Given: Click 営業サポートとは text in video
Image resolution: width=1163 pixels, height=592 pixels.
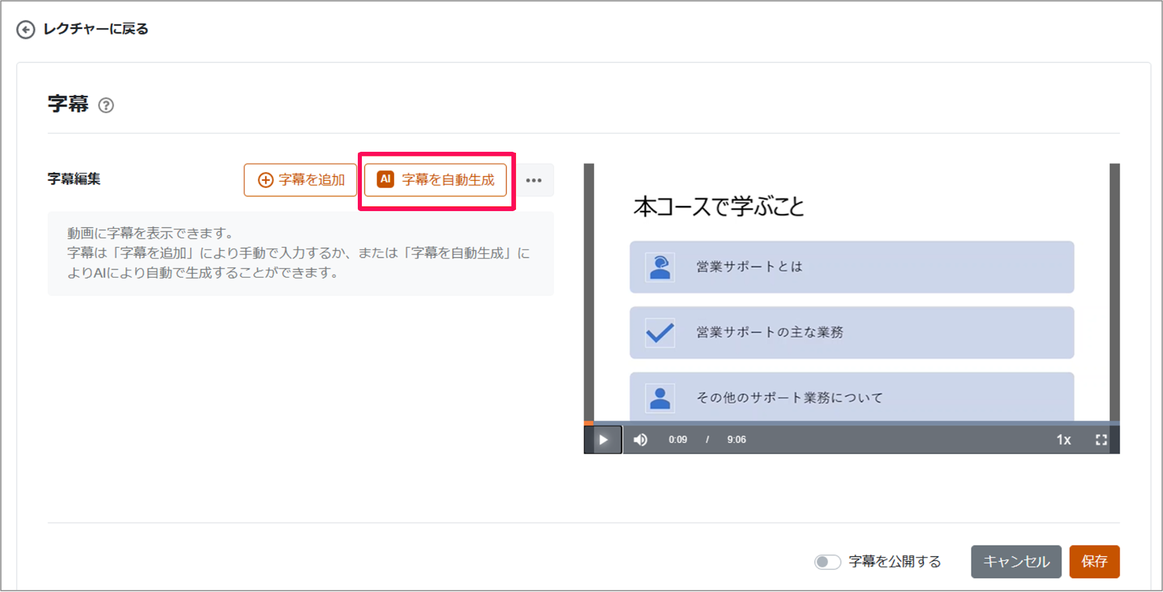Looking at the screenshot, I should tap(749, 267).
